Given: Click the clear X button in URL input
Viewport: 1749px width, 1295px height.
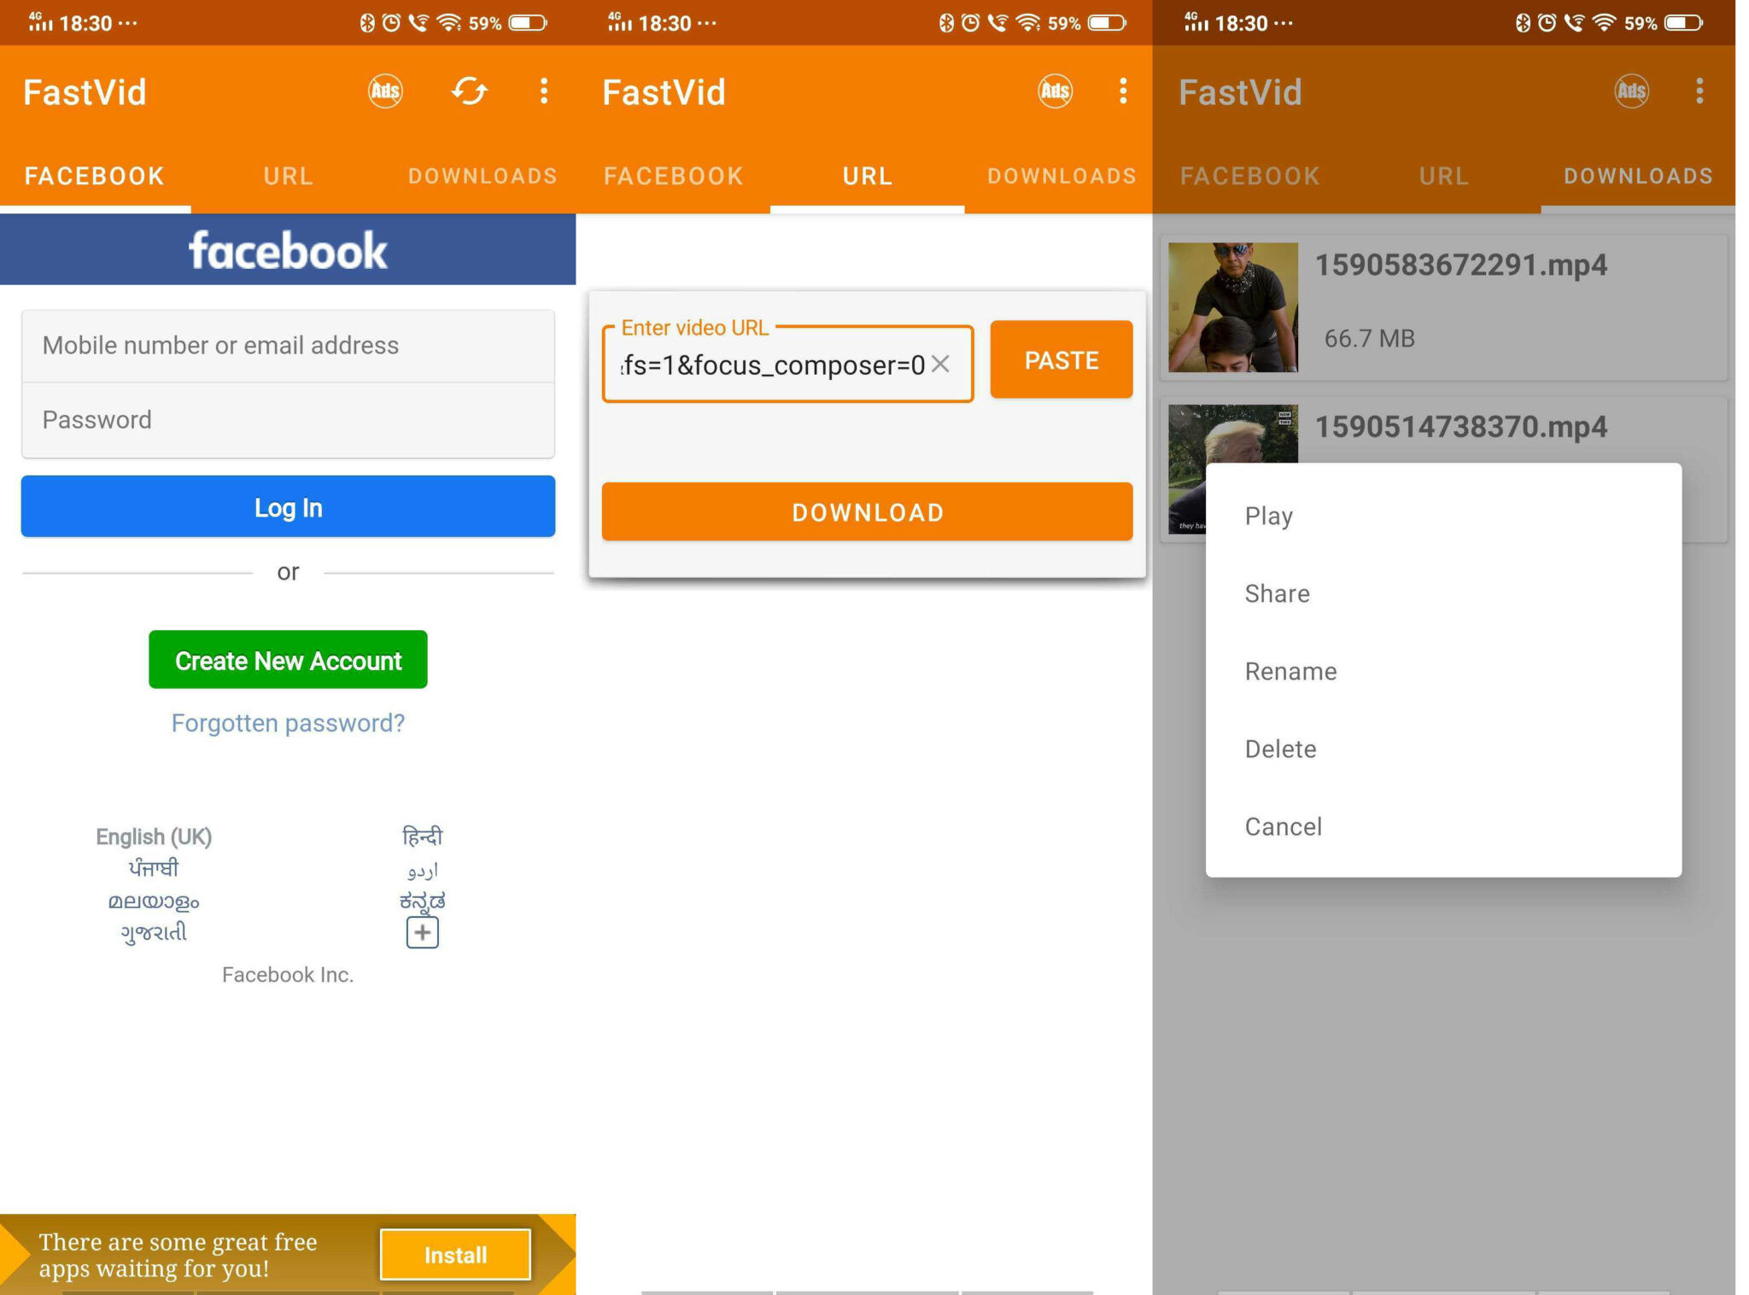Looking at the screenshot, I should (946, 363).
